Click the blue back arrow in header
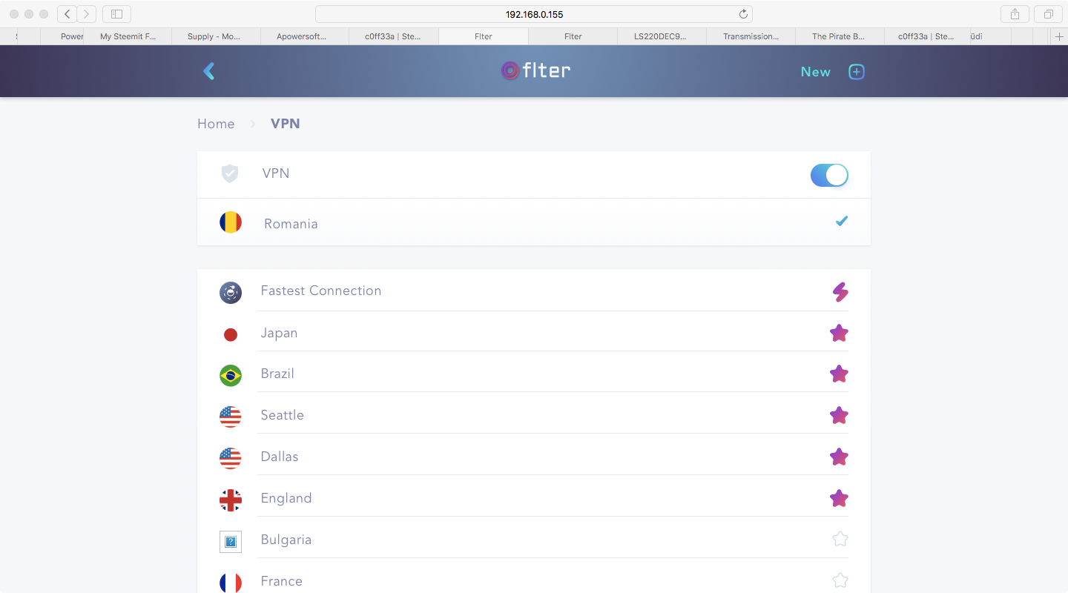This screenshot has height=593, width=1068. click(x=208, y=71)
